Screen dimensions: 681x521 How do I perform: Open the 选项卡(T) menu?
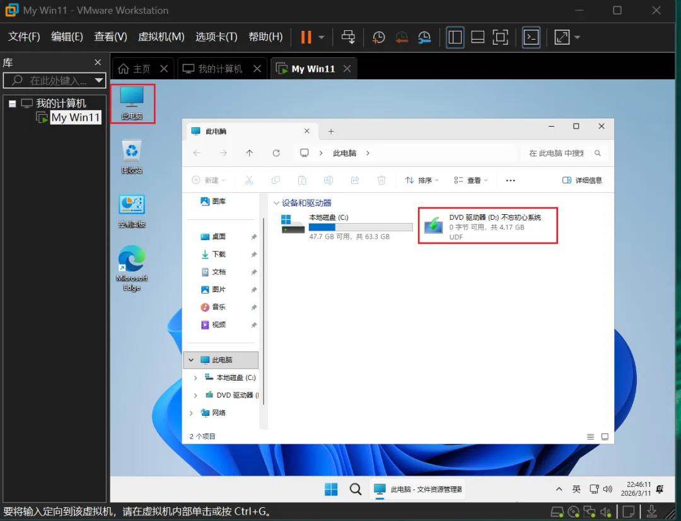216,37
